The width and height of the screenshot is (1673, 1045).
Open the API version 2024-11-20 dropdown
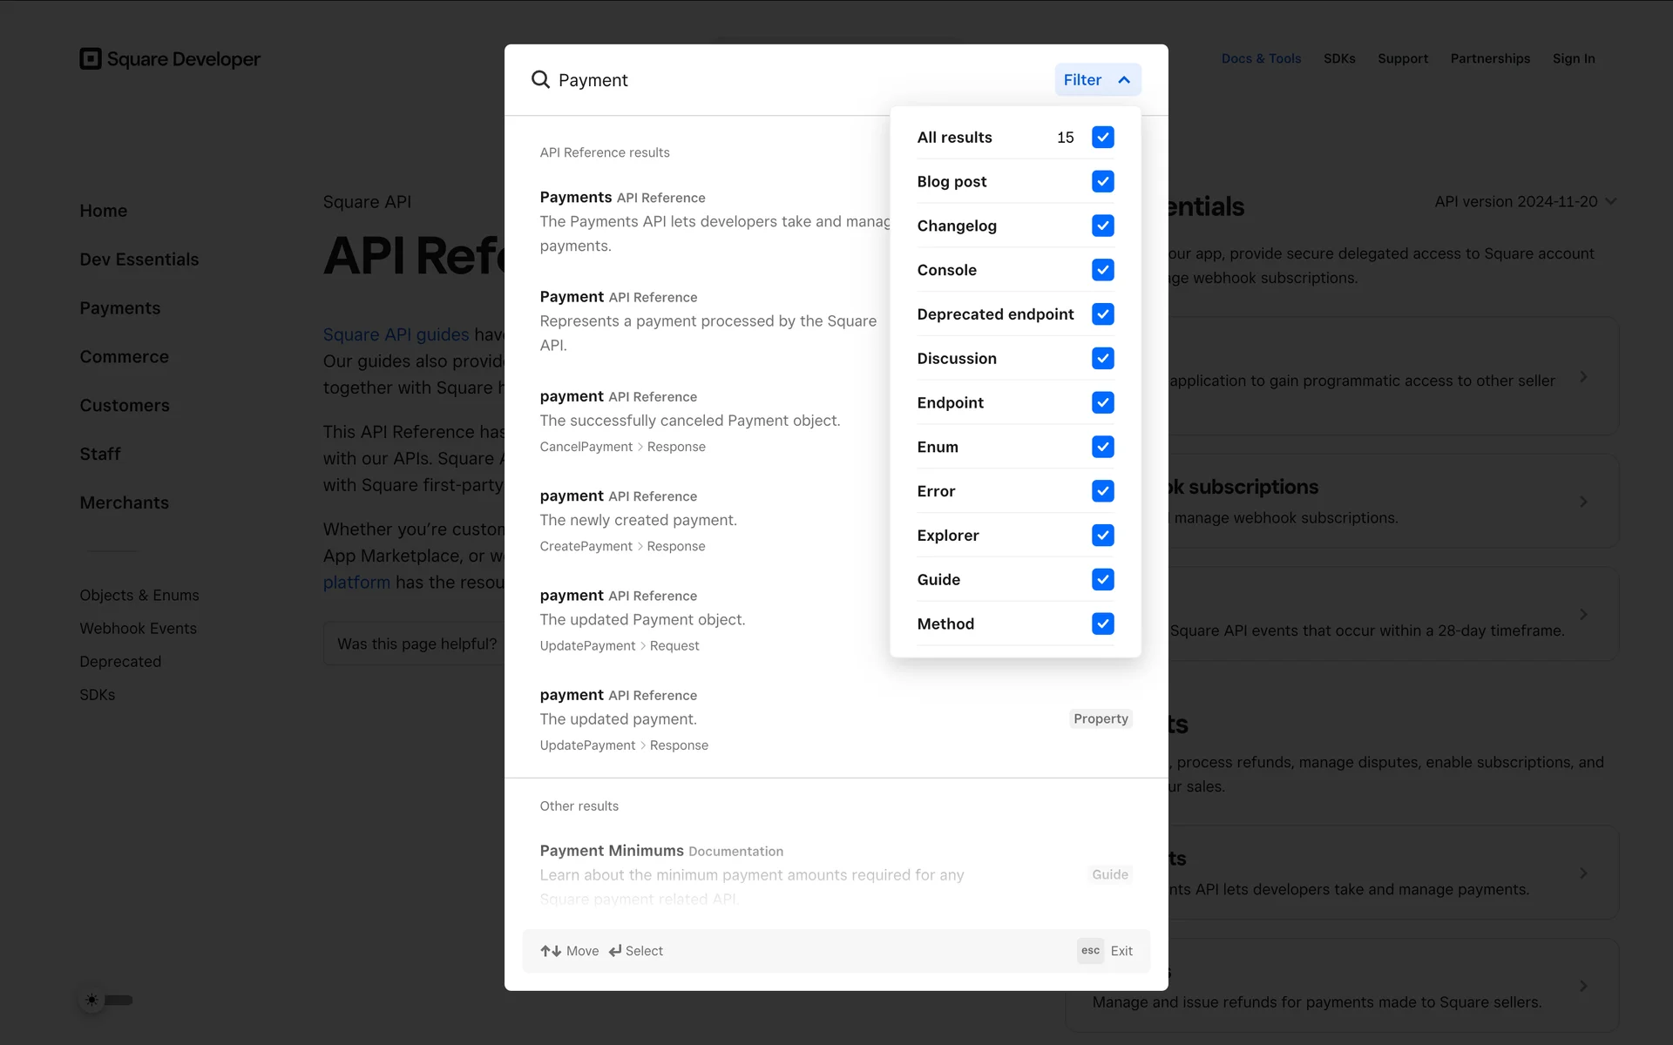coord(1525,202)
